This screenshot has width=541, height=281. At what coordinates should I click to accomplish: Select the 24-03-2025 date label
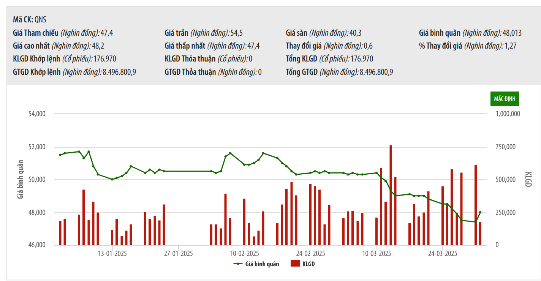point(443,253)
